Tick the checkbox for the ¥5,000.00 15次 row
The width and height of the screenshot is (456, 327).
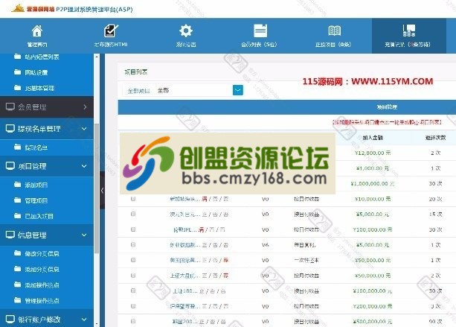click(x=133, y=214)
